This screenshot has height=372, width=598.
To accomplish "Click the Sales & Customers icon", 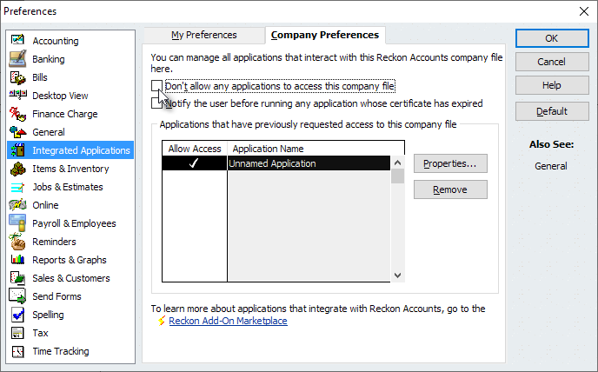I will [x=17, y=278].
